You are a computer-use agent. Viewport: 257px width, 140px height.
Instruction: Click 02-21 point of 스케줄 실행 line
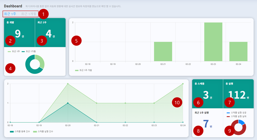pos(97,103)
